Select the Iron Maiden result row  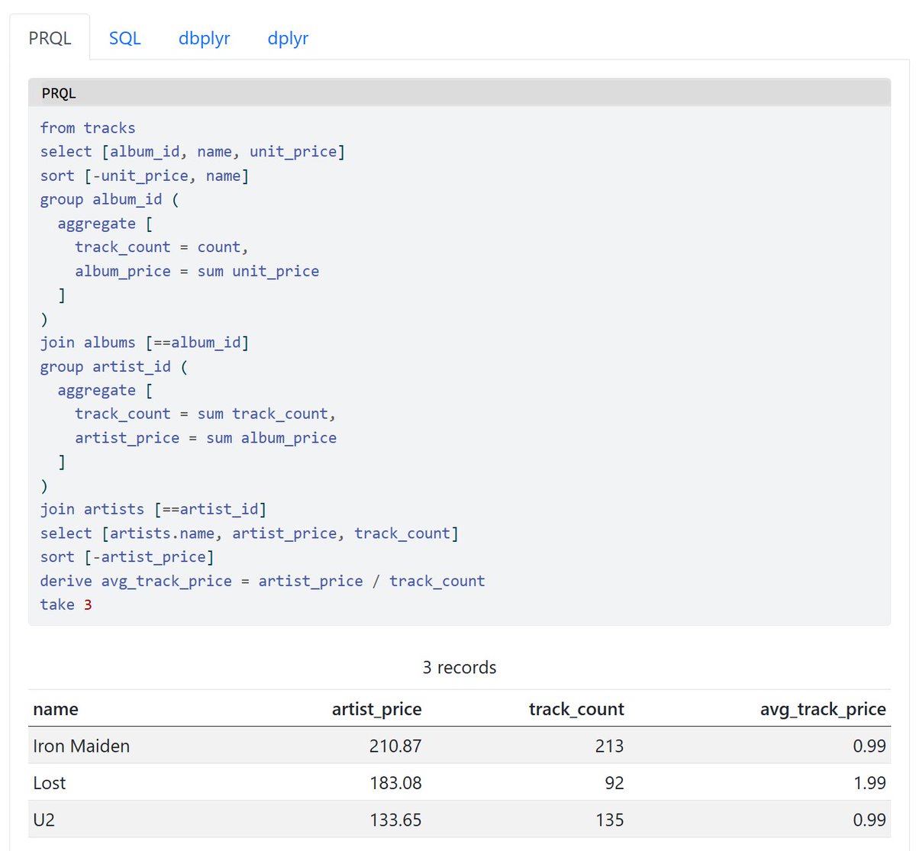point(458,746)
